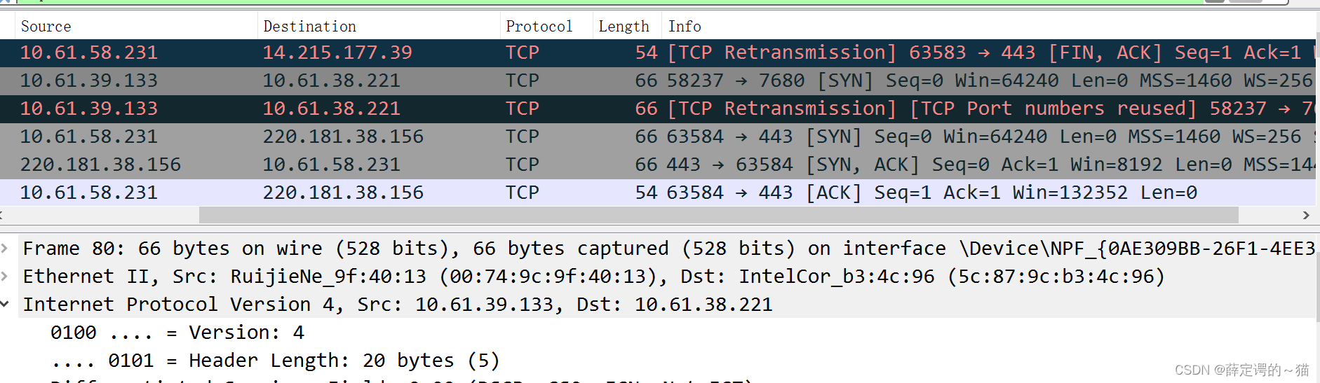Sort packets by the Source column header
The height and width of the screenshot is (383, 1320).
(x=136, y=27)
